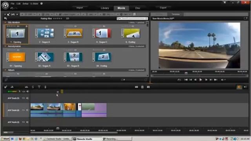The image size is (251, 141).
Task: Toggle audio scrubbing speaker icon
Action: coord(245,87)
